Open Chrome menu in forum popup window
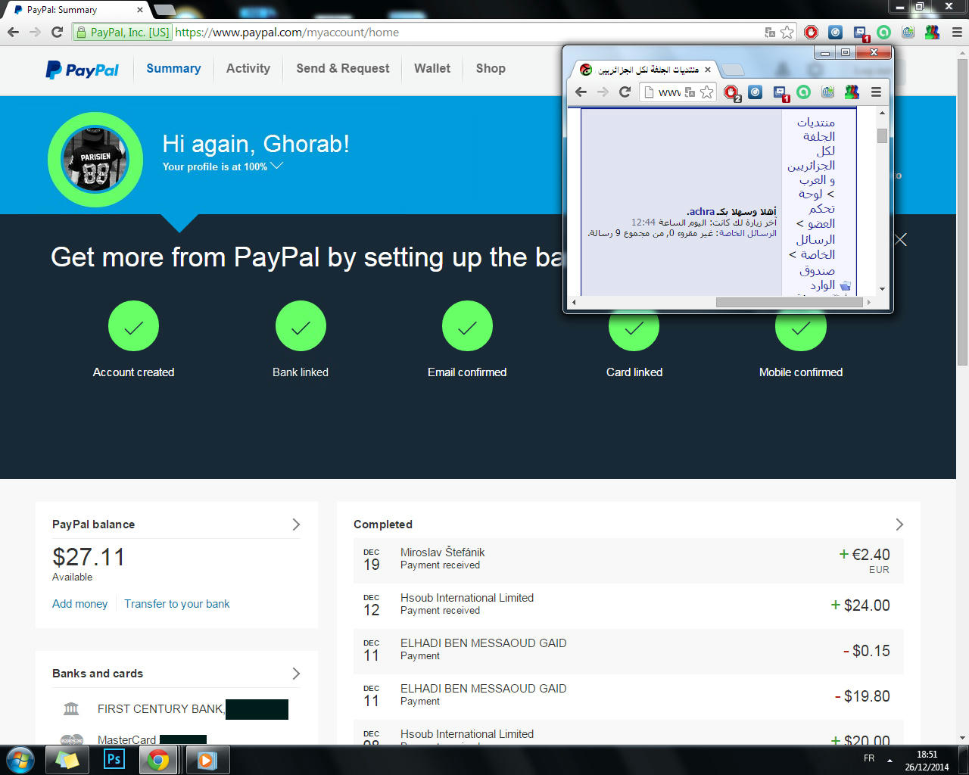This screenshot has height=775, width=969. click(876, 92)
